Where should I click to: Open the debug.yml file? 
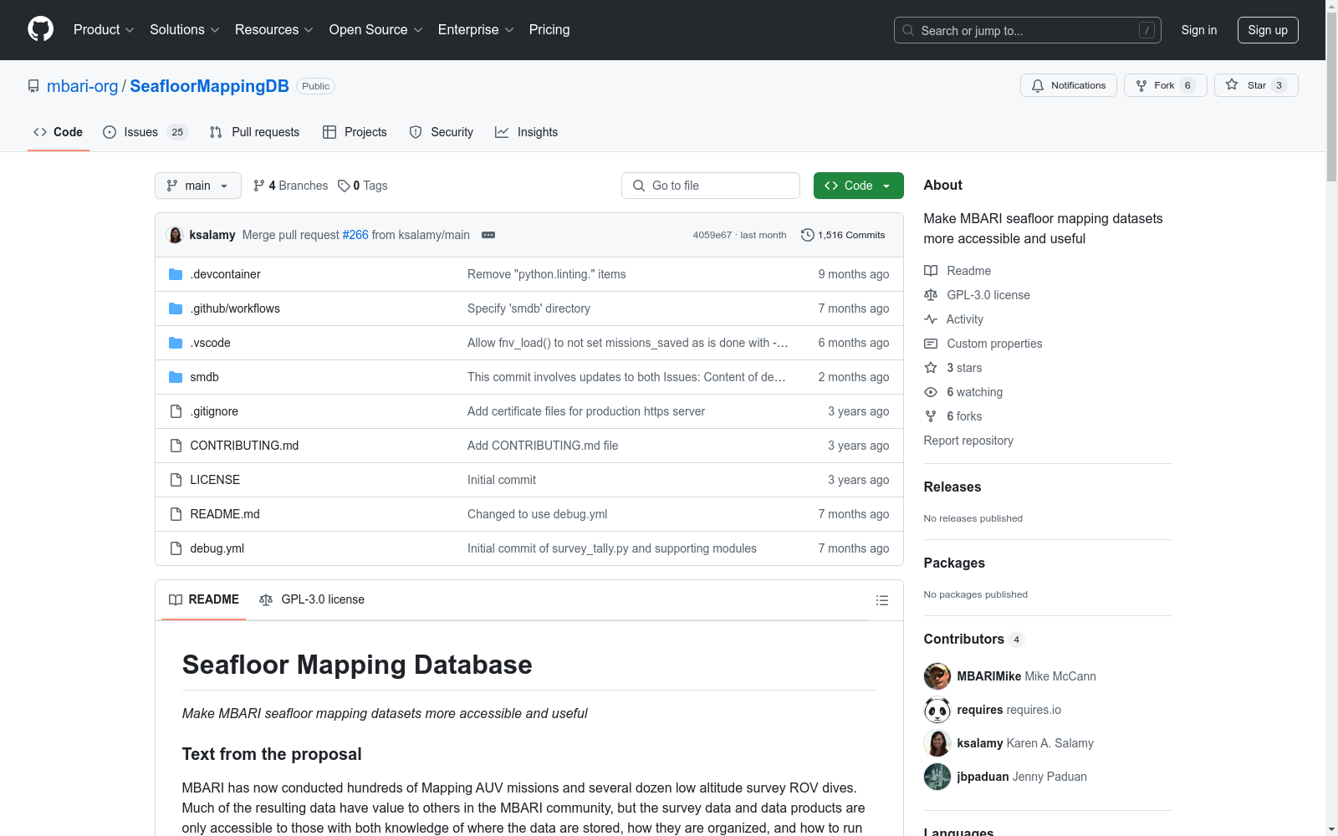point(217,548)
